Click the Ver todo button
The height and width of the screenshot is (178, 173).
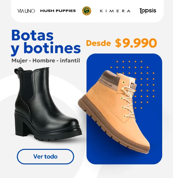45,156
